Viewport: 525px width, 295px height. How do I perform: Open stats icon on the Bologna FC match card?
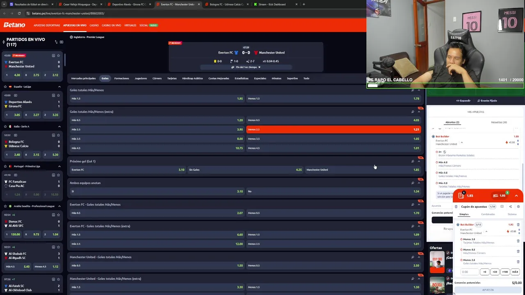53,135
